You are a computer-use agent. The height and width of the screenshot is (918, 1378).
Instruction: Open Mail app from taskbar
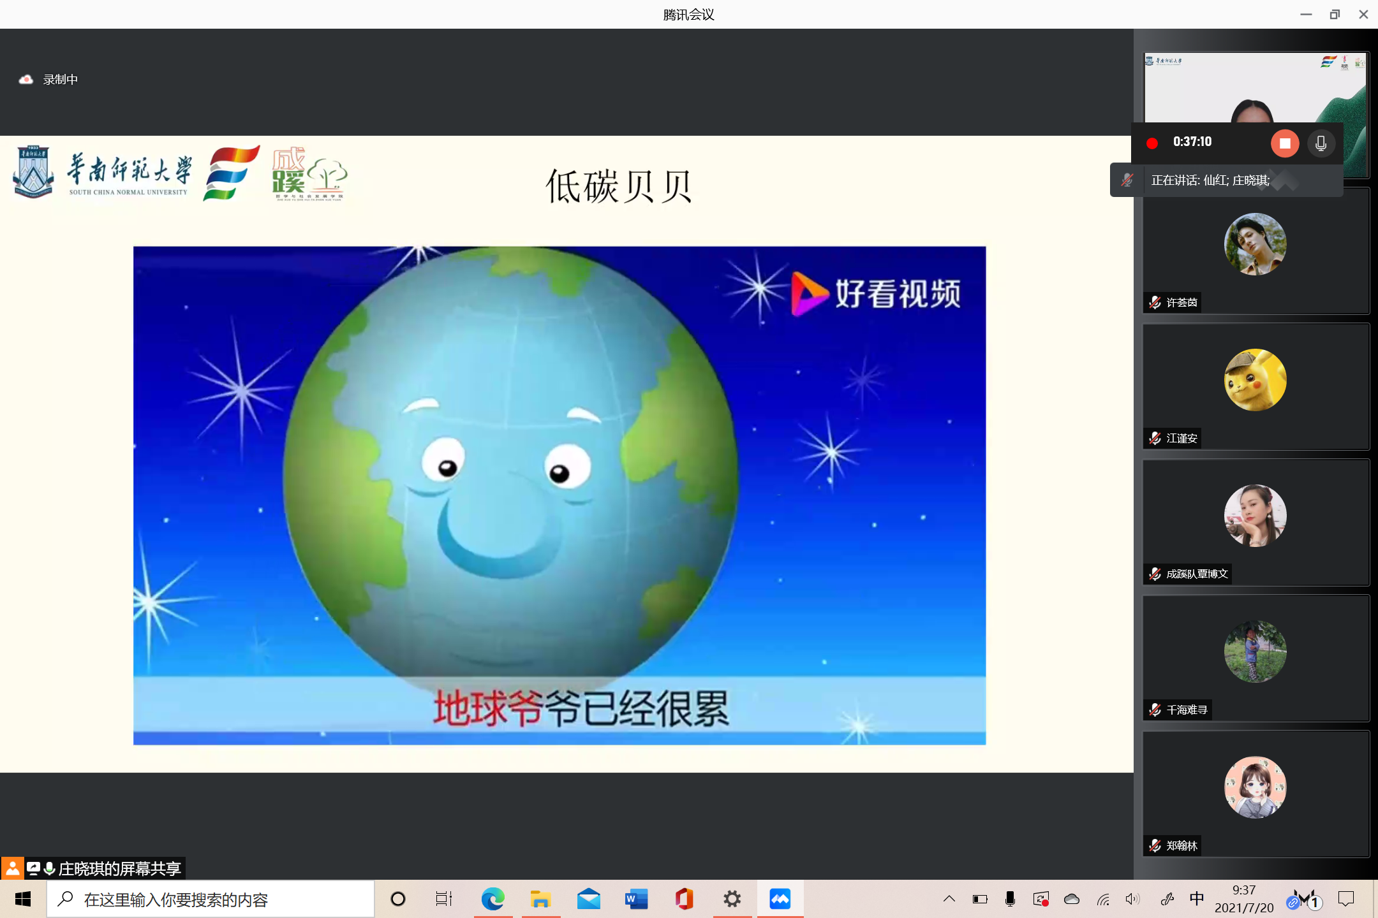coord(588,900)
